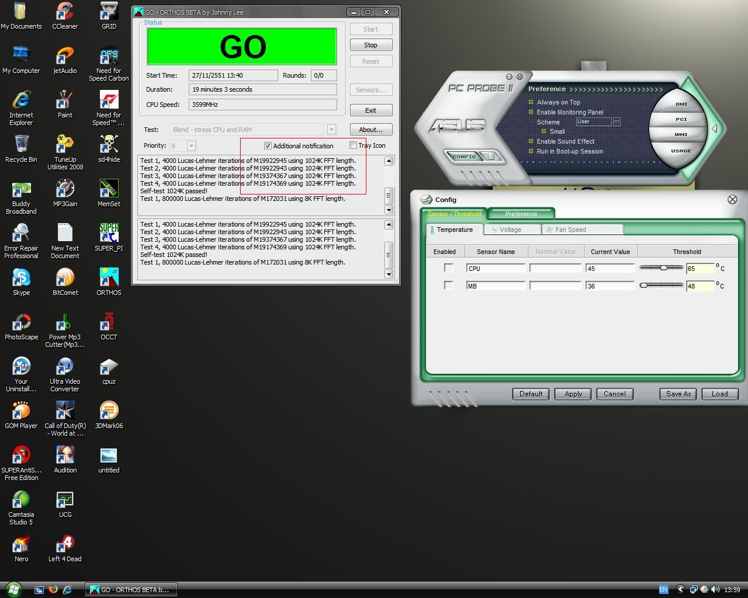Toggle the Small scheme checkbox
This screenshot has width=748, height=598.
coord(543,131)
